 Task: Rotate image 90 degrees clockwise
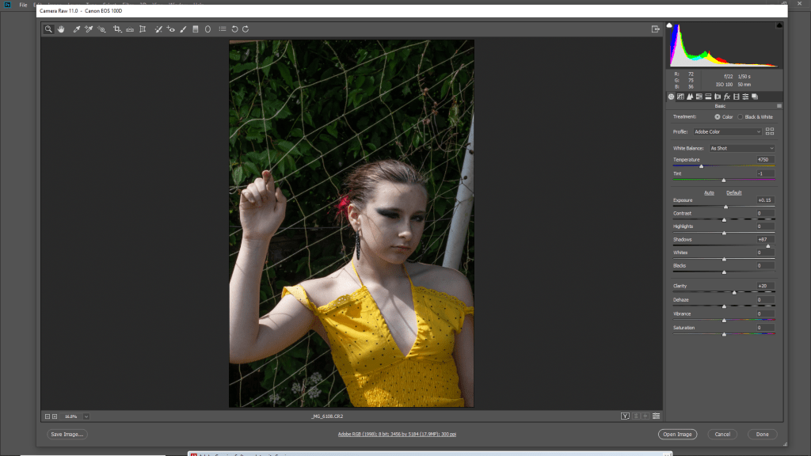pyautogui.click(x=246, y=29)
